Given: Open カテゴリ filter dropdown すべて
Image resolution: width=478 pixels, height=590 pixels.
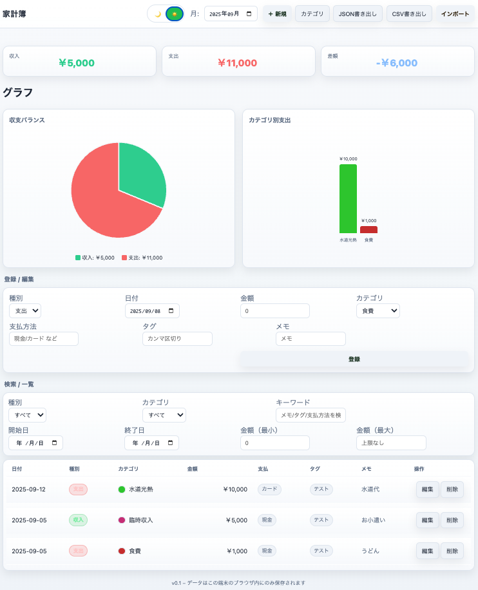Looking at the screenshot, I should click(x=164, y=415).
